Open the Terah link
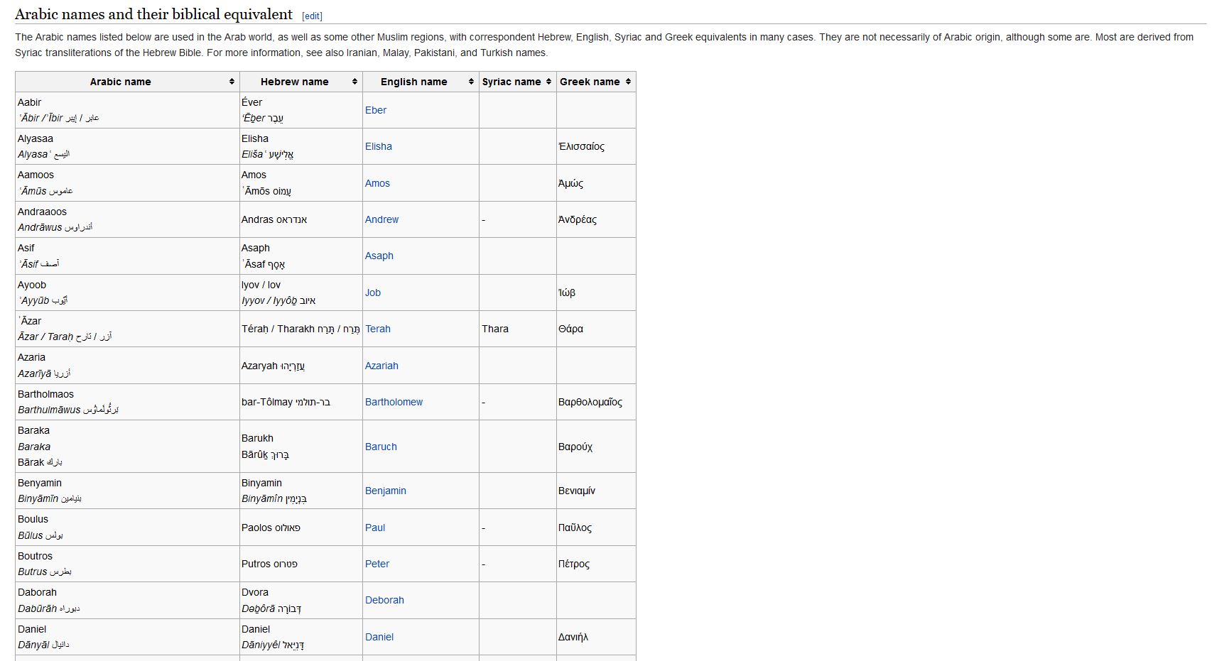The height and width of the screenshot is (661, 1224). 378,329
